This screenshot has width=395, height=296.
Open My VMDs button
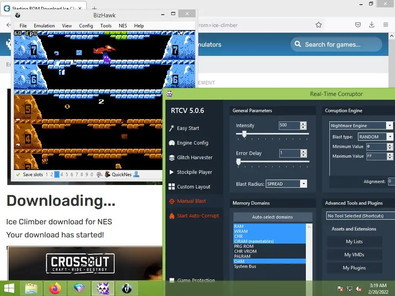(354, 255)
